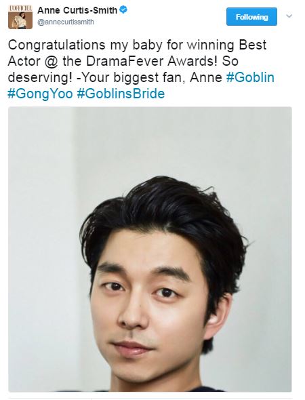Click the word Congratulations in the tweet
The height and width of the screenshot is (400, 305).
(x=57, y=45)
